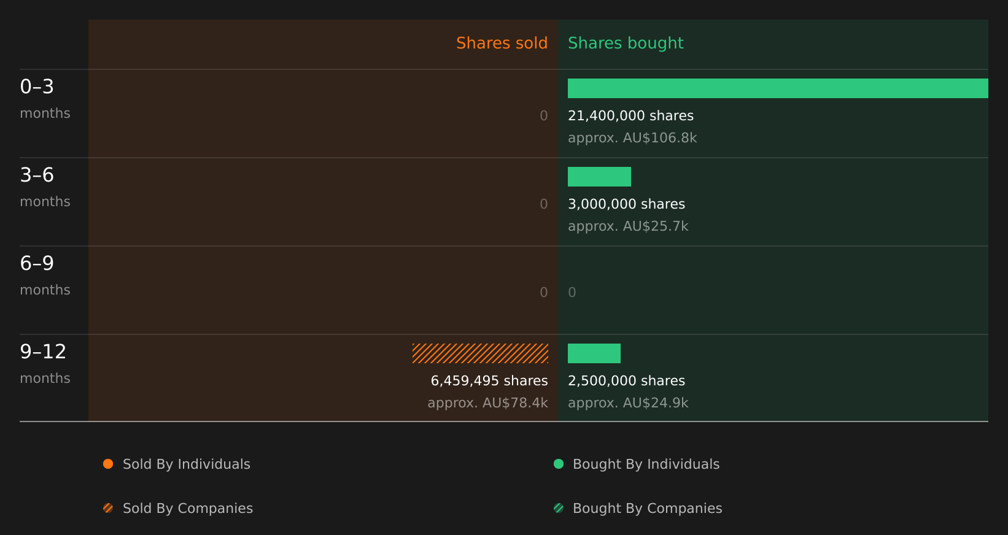The width and height of the screenshot is (1008, 535).
Task: Select the Sold By Individuals legend label
Action: [187, 464]
